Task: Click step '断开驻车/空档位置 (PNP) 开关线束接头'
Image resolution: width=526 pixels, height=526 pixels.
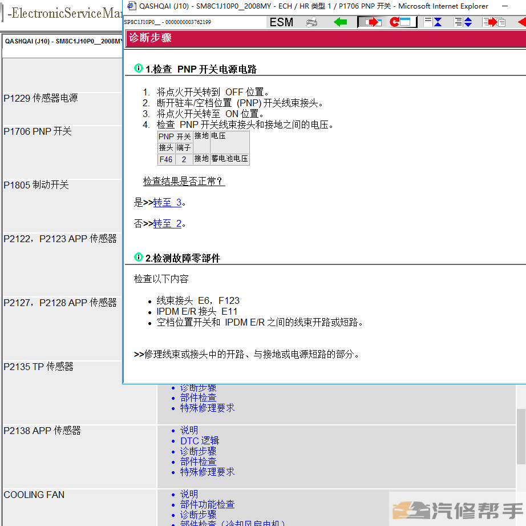Action: tap(240, 103)
